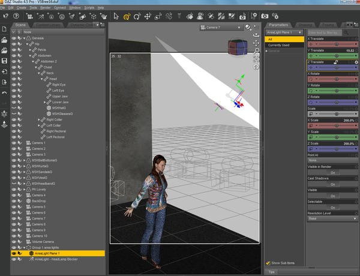Hide the Genesis figure using its eye icon
The image size is (360, 276).
pos(14,38)
